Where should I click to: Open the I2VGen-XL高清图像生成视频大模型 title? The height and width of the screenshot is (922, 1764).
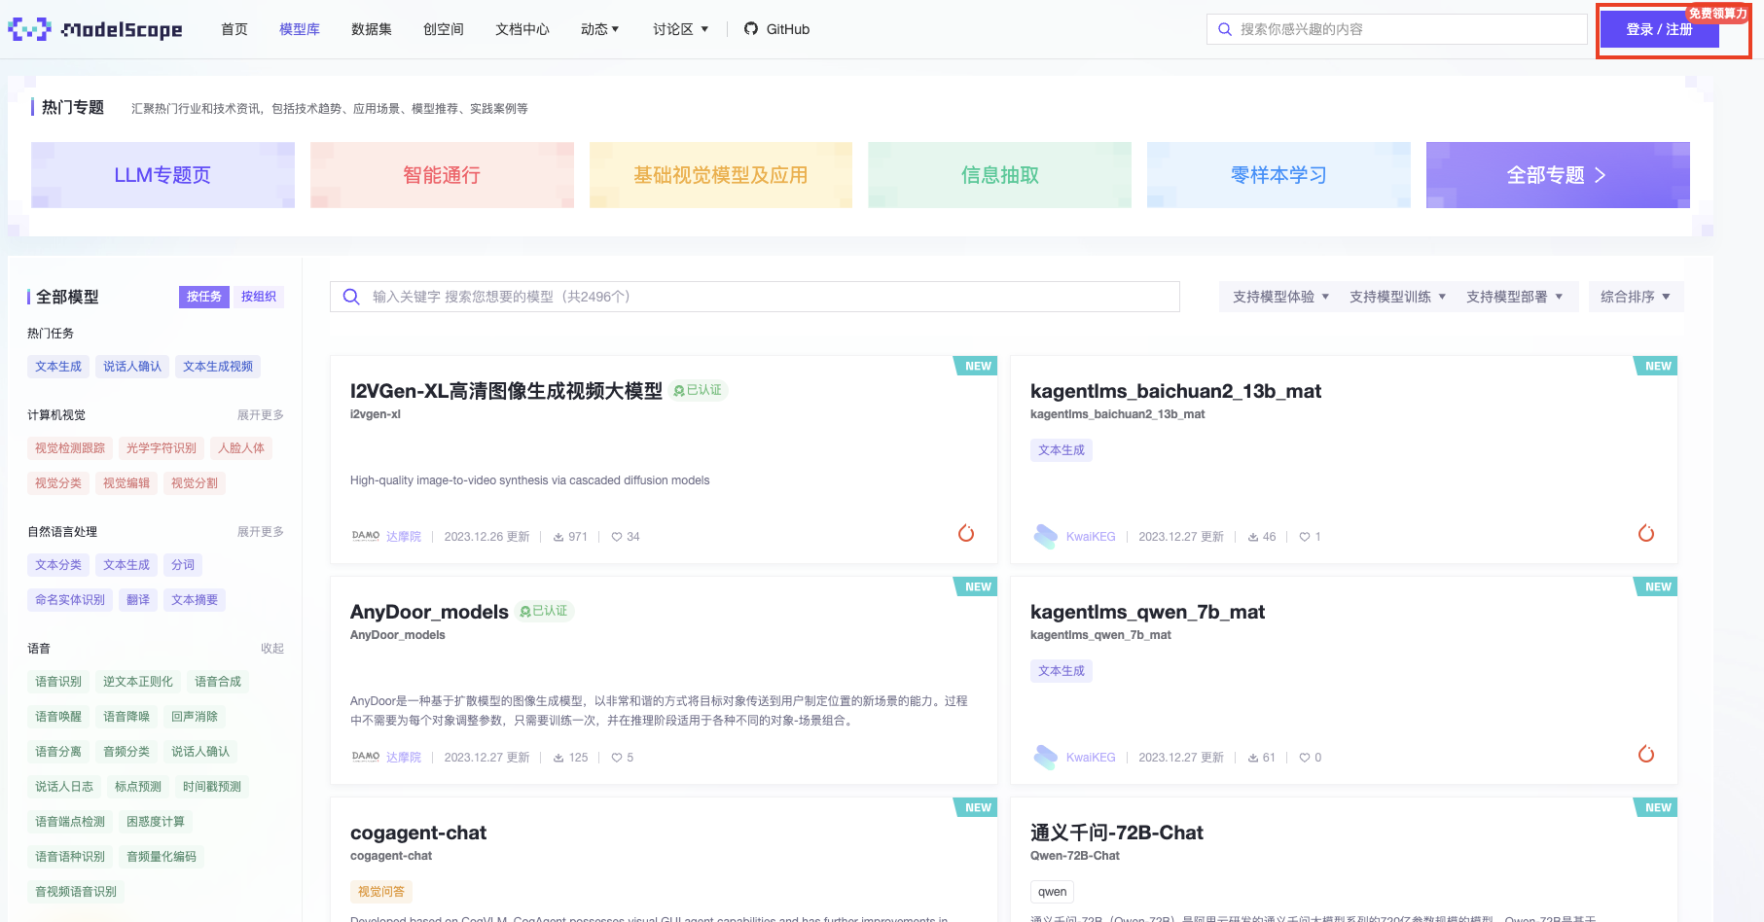[506, 391]
